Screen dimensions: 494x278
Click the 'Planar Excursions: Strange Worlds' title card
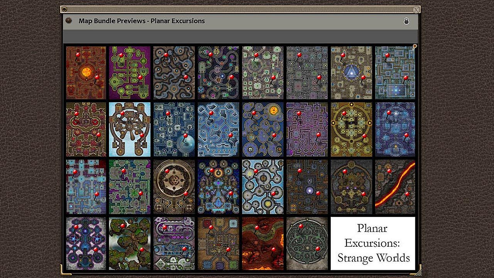[x=373, y=243]
